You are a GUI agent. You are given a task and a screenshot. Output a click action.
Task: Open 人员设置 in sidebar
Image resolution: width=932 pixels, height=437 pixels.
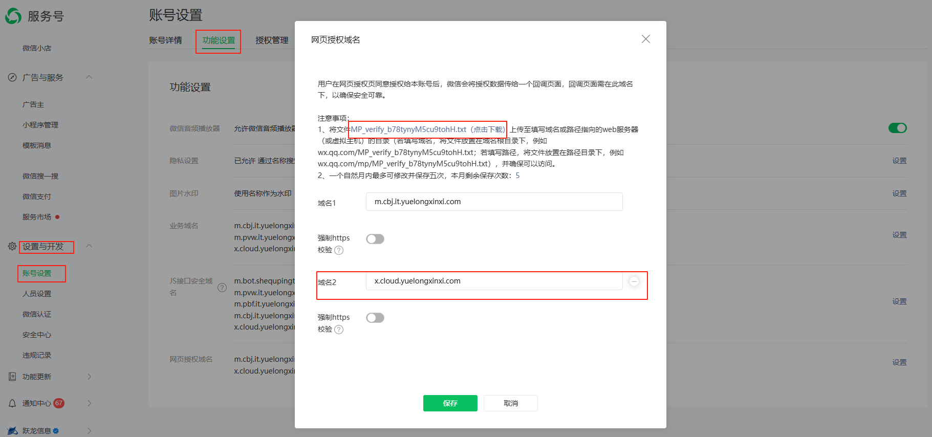click(37, 294)
